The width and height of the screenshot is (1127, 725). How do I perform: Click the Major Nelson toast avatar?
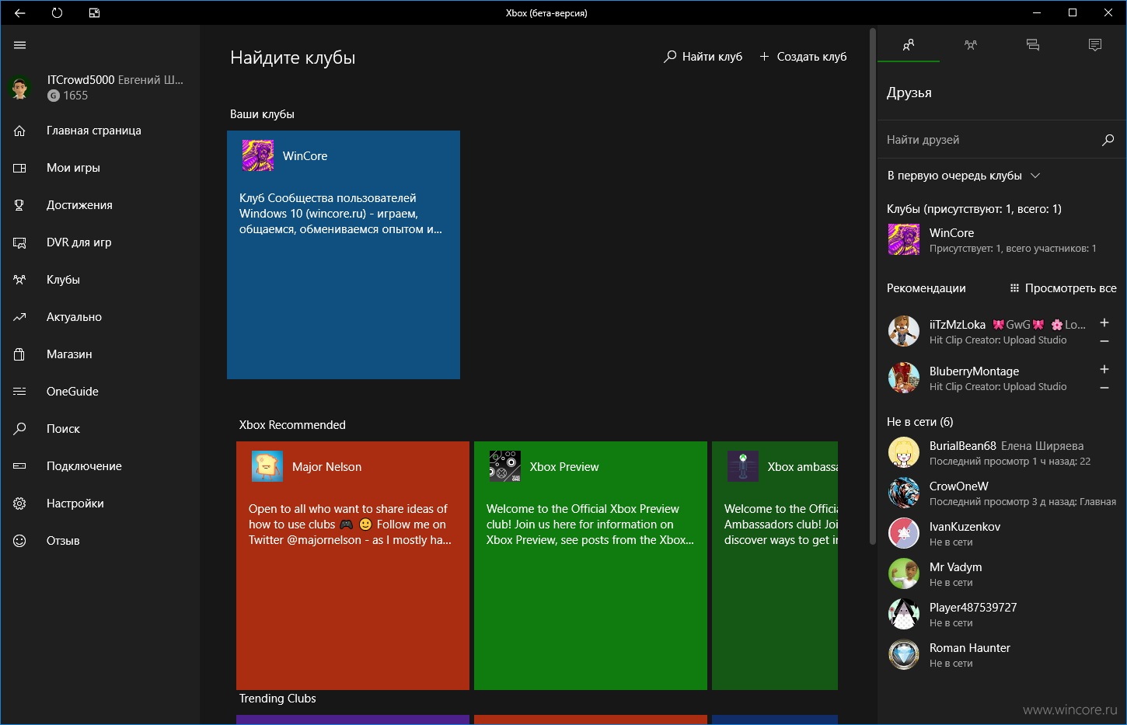pos(267,466)
